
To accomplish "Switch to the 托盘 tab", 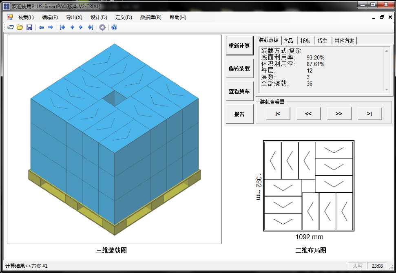I will [x=305, y=41].
